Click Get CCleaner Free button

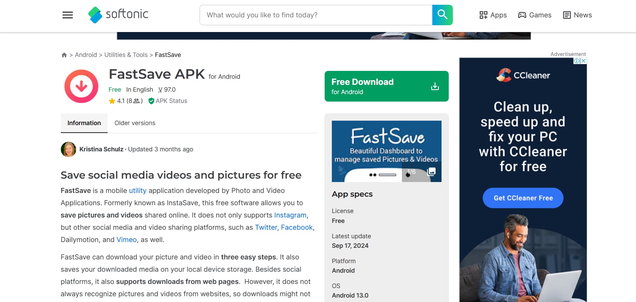coord(523,198)
